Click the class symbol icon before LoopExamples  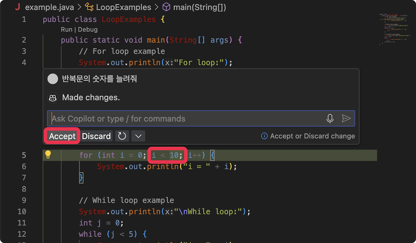click(x=89, y=7)
